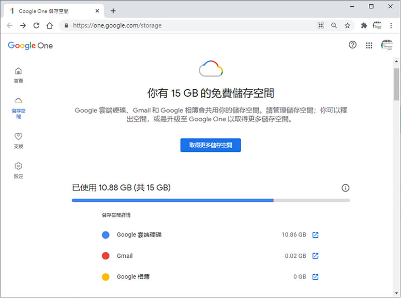Click the 10.86 GB value
This screenshot has width=401, height=298.
[294, 234]
